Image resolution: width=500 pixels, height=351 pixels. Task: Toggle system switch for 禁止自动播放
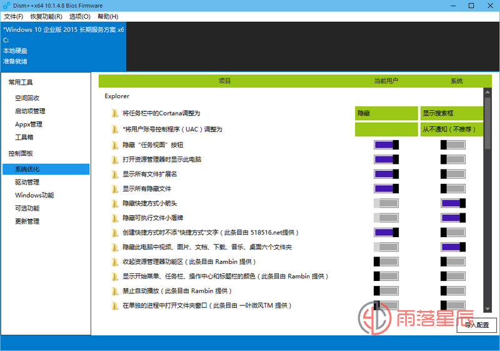point(453,291)
